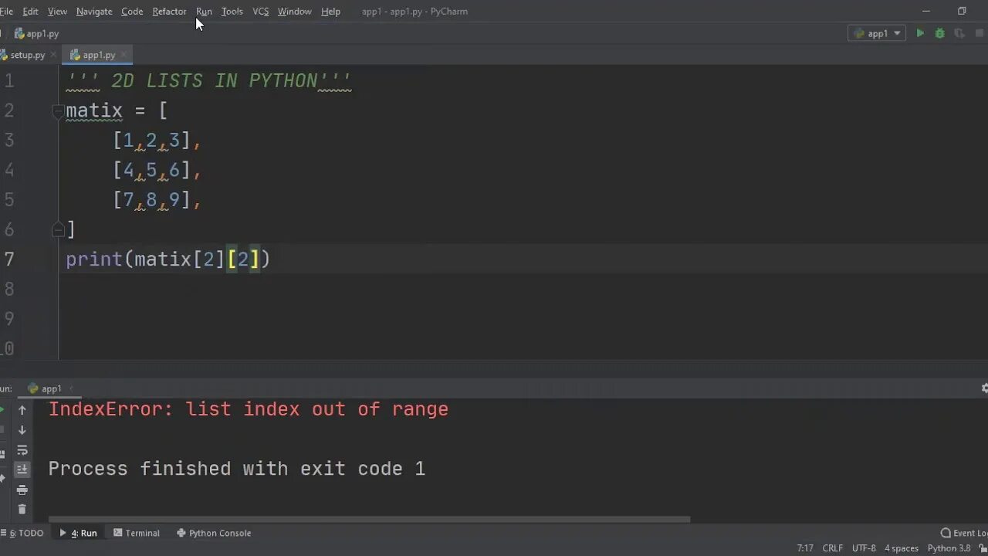The height and width of the screenshot is (556, 988).
Task: Open the Terminal tool window
Action: click(137, 533)
